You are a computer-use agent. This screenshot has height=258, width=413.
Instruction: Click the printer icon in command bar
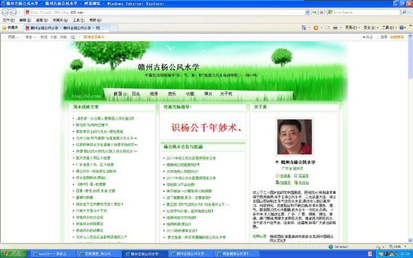coord(335,28)
